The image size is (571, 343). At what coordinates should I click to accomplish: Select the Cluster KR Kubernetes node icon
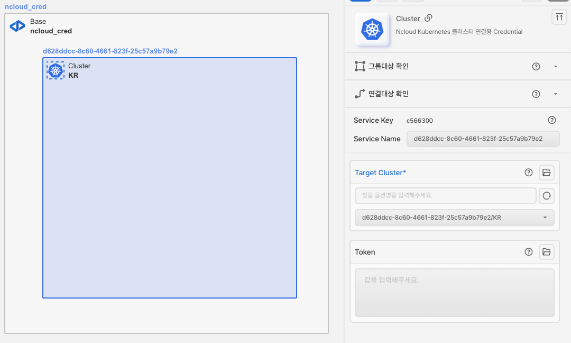pyautogui.click(x=56, y=70)
